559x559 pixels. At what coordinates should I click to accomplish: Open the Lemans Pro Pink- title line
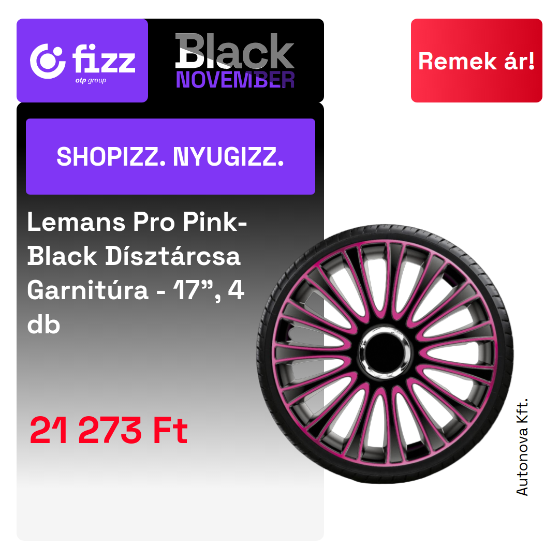tap(137, 222)
